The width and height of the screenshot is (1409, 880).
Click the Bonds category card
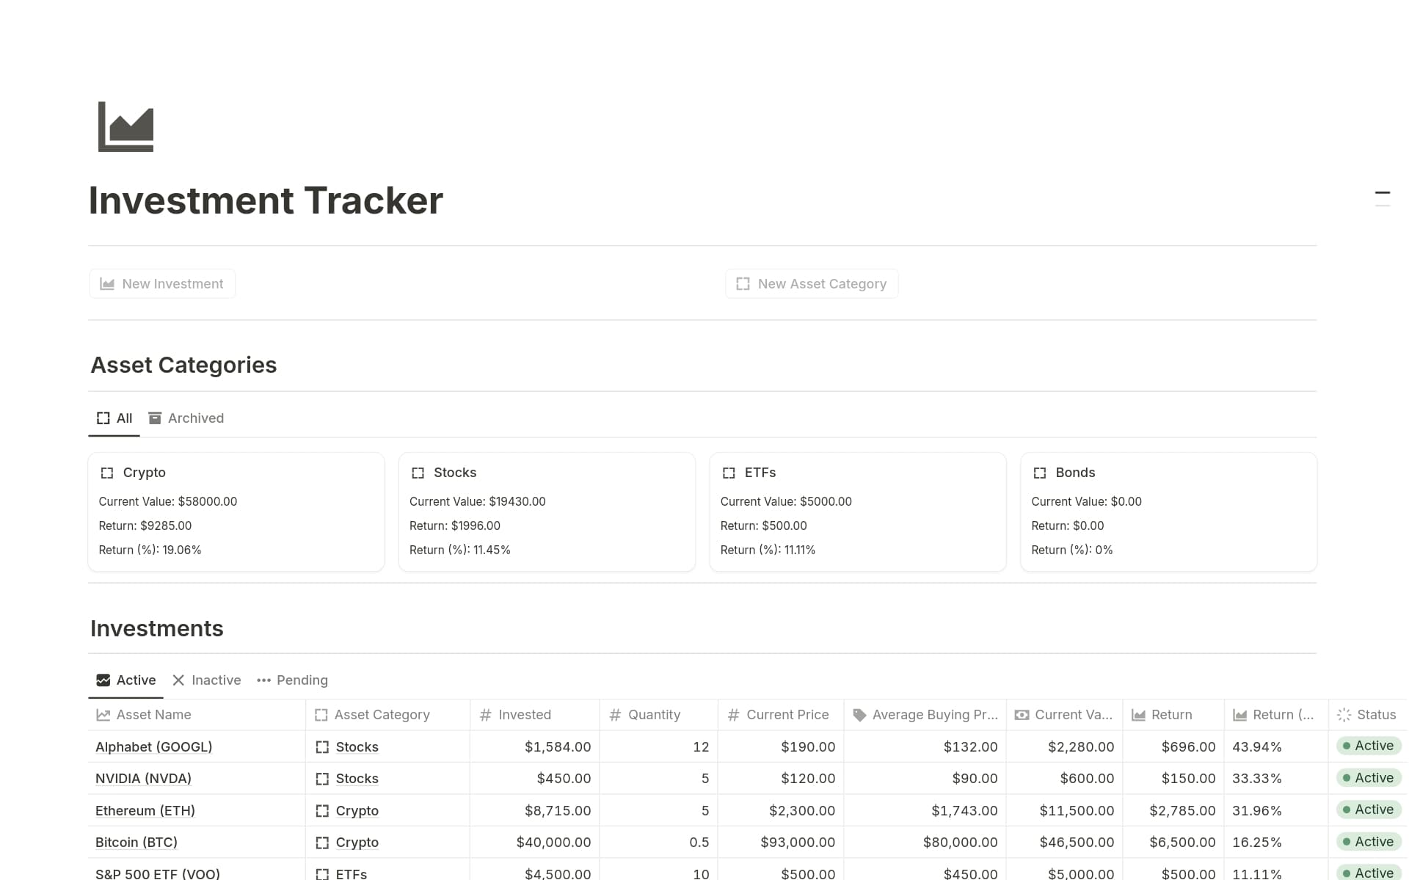click(1168, 512)
